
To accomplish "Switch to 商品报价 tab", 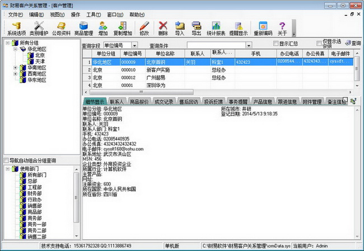I will (x=139, y=101).
